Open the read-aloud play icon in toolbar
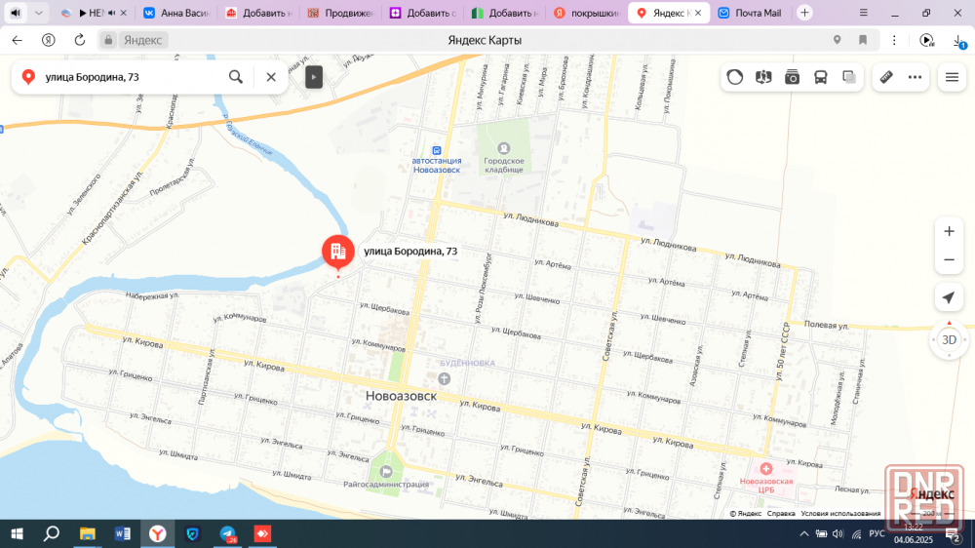975x548 pixels. (x=926, y=40)
